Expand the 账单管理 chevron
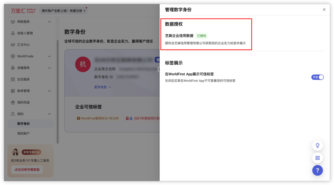 point(49,91)
